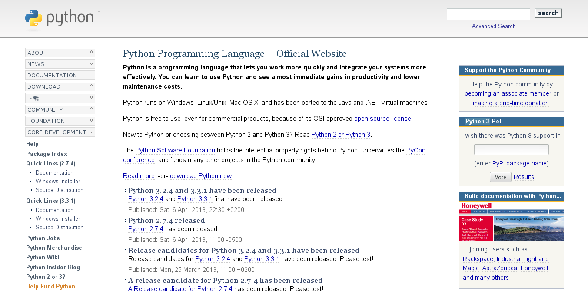Image resolution: width=588 pixels, height=291 pixels.
Task: Open Source Distribution under Quick Links (3.3.1)
Action: [60, 227]
